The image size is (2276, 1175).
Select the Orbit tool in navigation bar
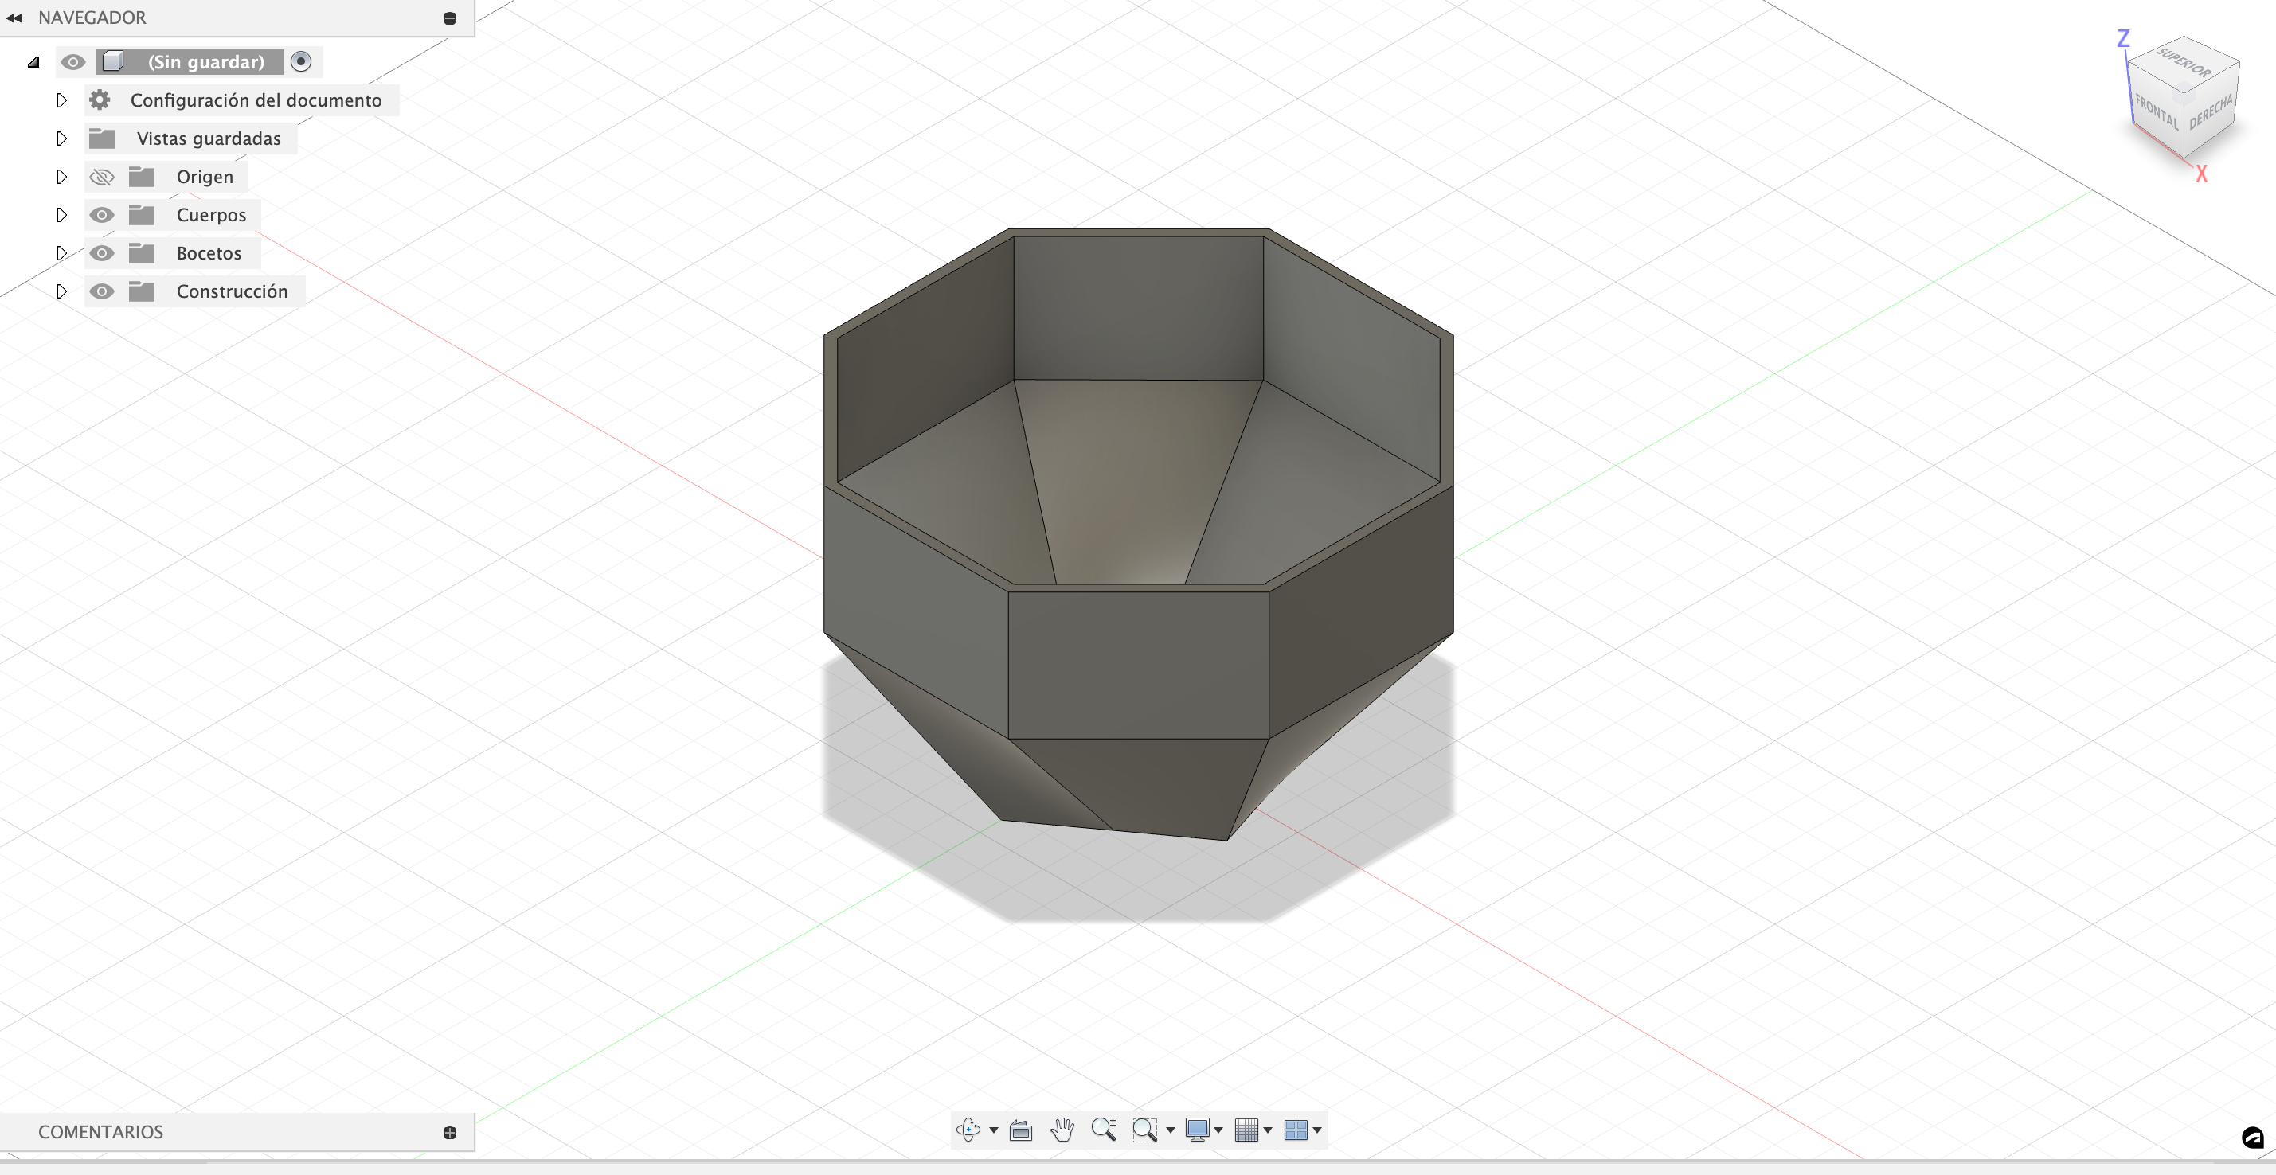click(x=968, y=1130)
